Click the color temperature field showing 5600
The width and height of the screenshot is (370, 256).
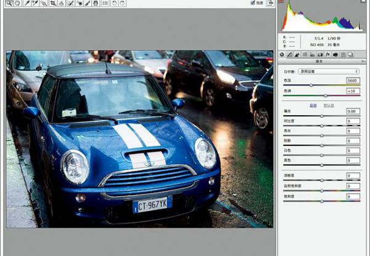point(353,81)
